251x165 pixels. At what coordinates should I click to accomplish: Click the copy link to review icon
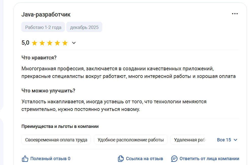[x=121, y=159]
